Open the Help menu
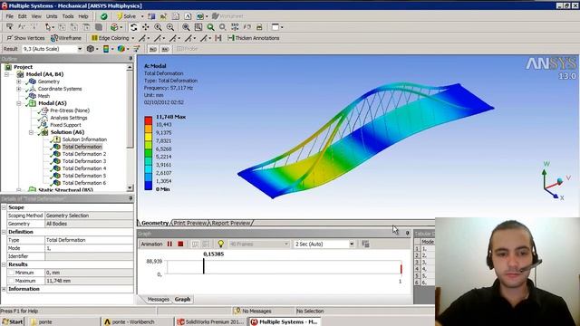The width and height of the screenshot is (580, 326). coord(83,16)
